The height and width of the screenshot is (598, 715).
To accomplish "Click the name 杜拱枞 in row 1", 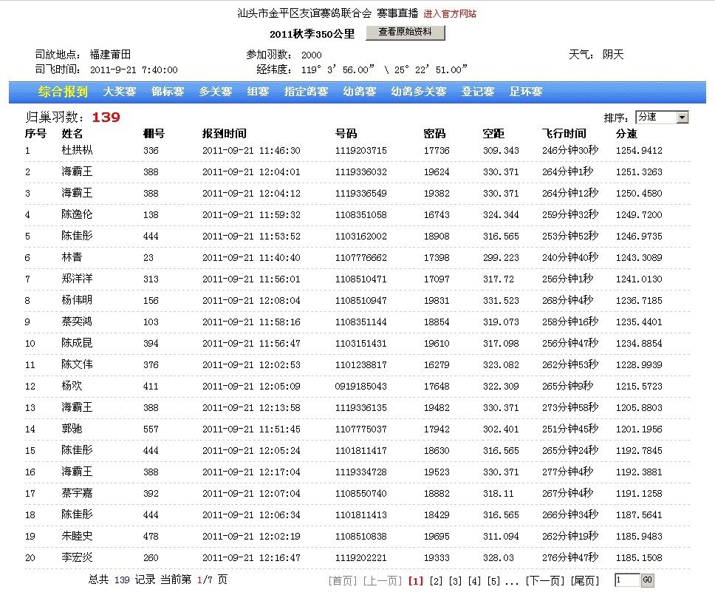I will point(77,150).
